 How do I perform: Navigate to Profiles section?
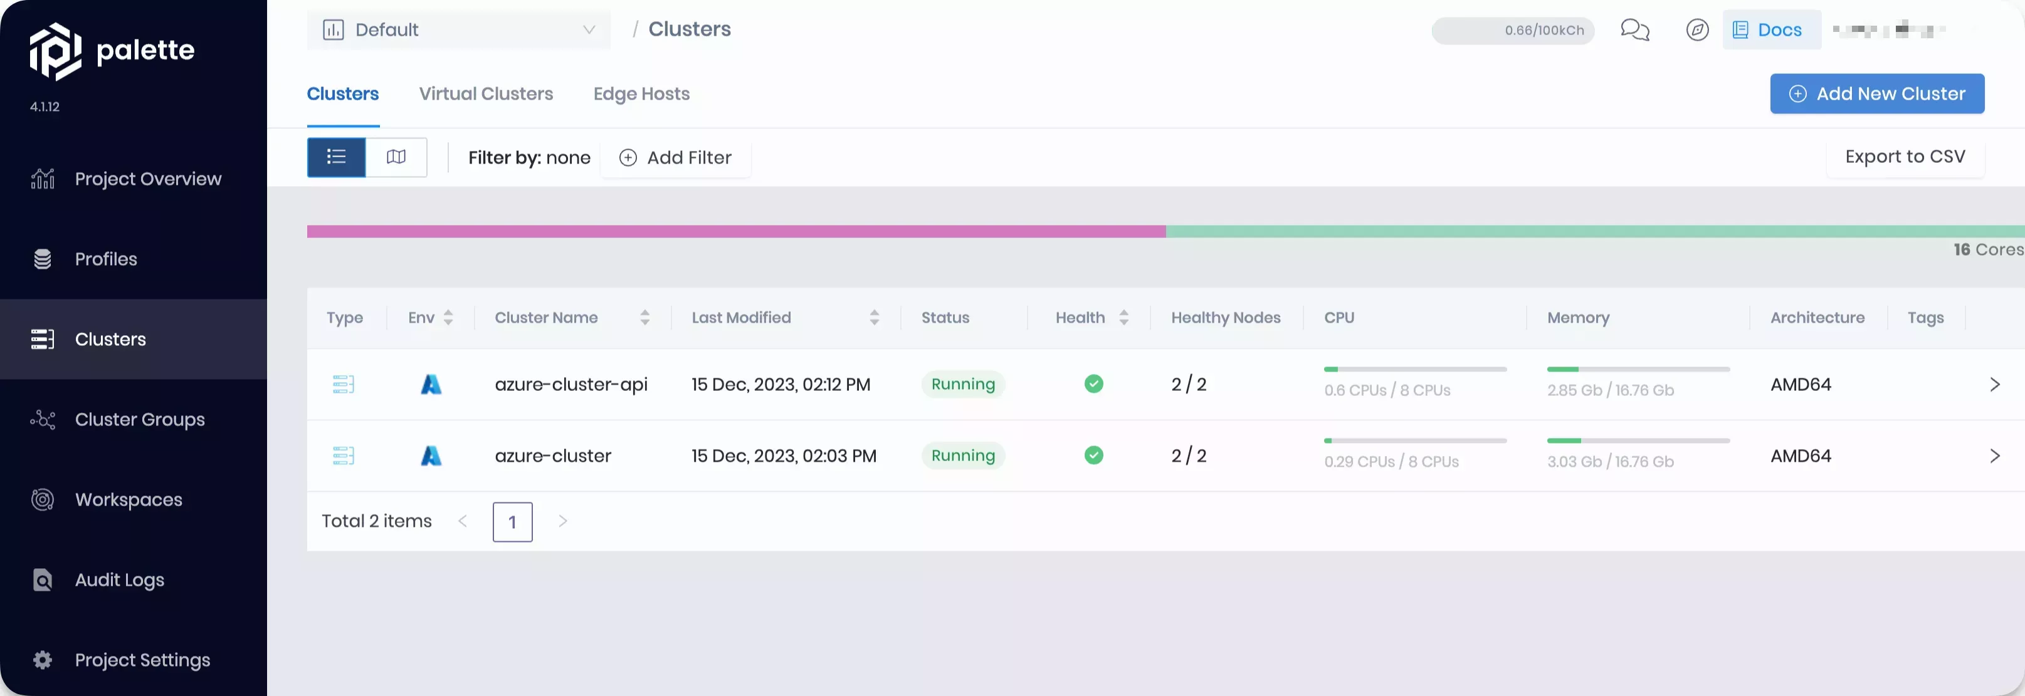click(106, 258)
